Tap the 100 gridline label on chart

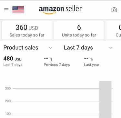pos(8,114)
